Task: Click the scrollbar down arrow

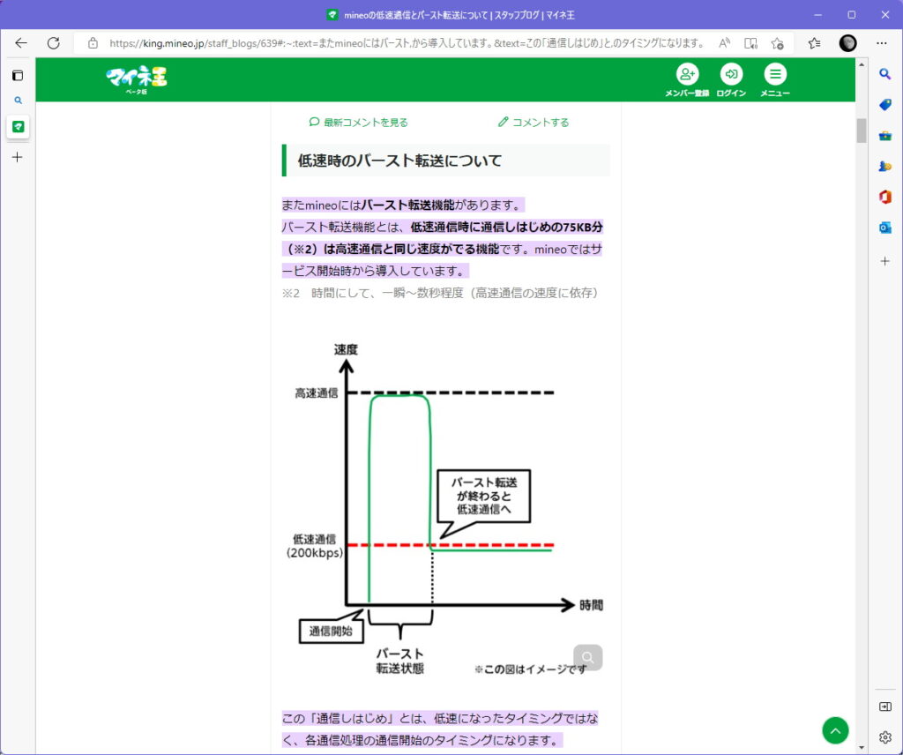Action: tap(861, 748)
